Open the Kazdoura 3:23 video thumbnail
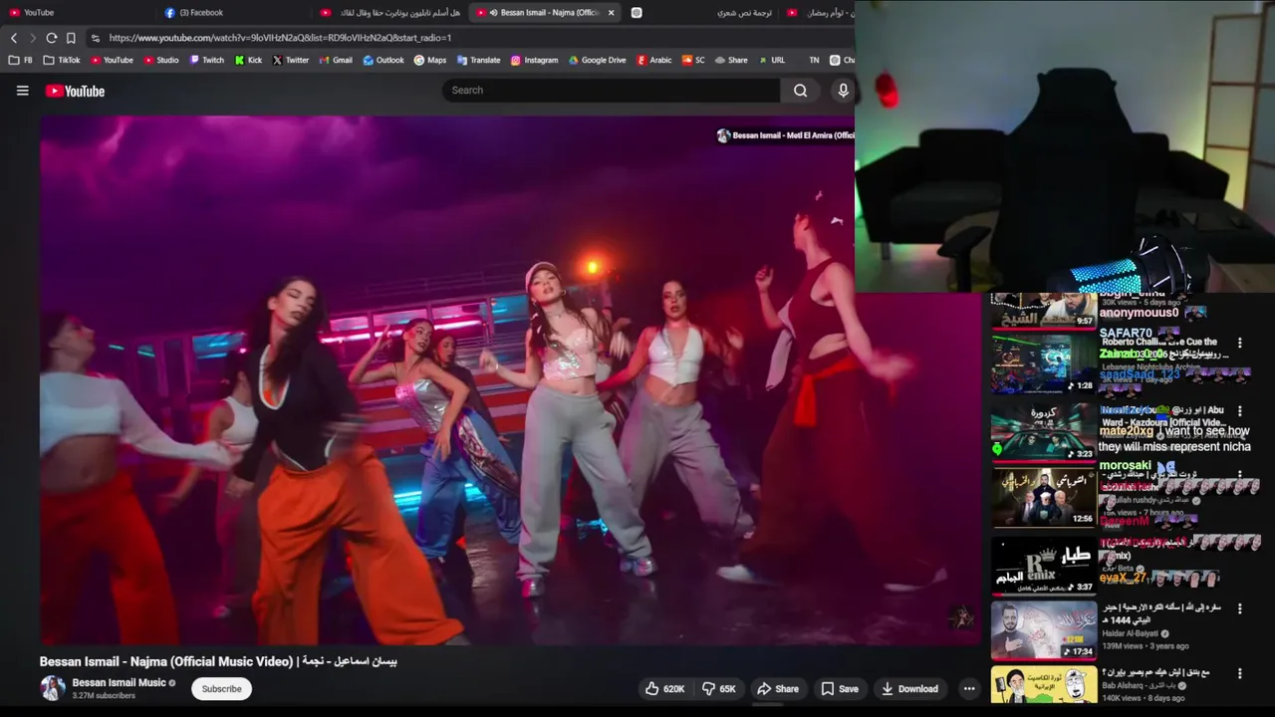 point(1043,431)
